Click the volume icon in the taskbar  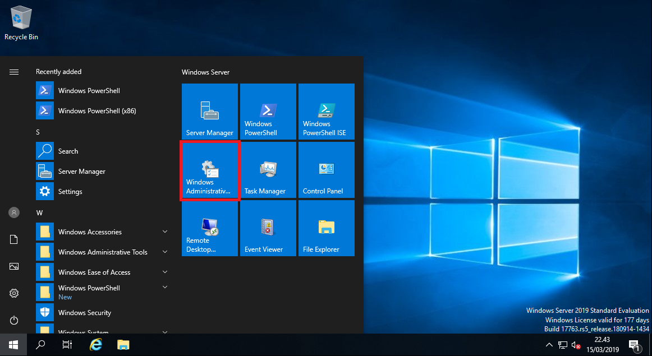click(x=576, y=345)
